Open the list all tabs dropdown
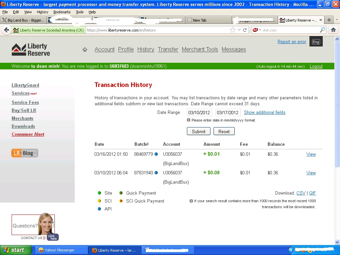Screen dimensions: 340x255 click(x=337, y=20)
